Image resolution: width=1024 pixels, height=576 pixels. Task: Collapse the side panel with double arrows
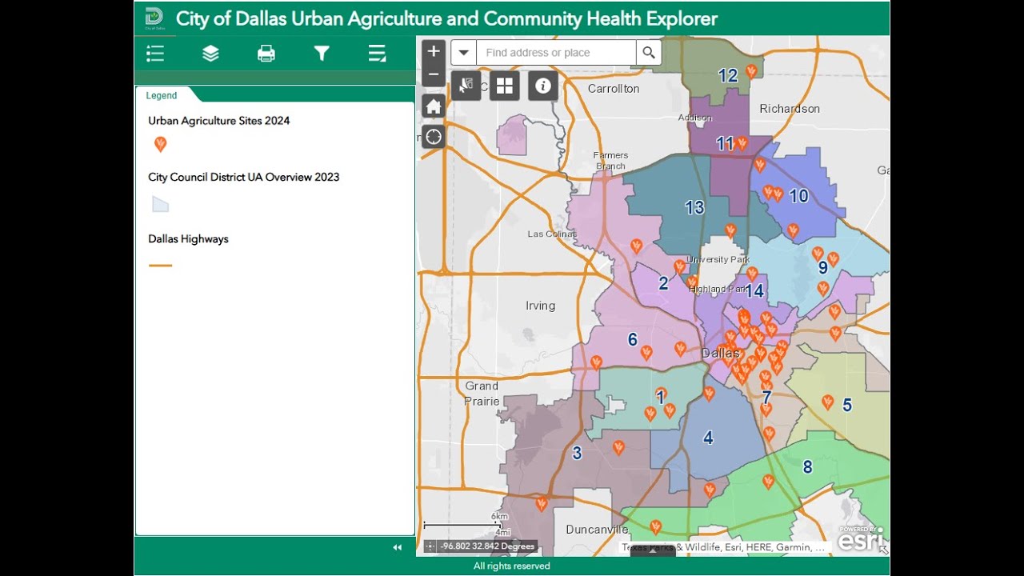(397, 547)
